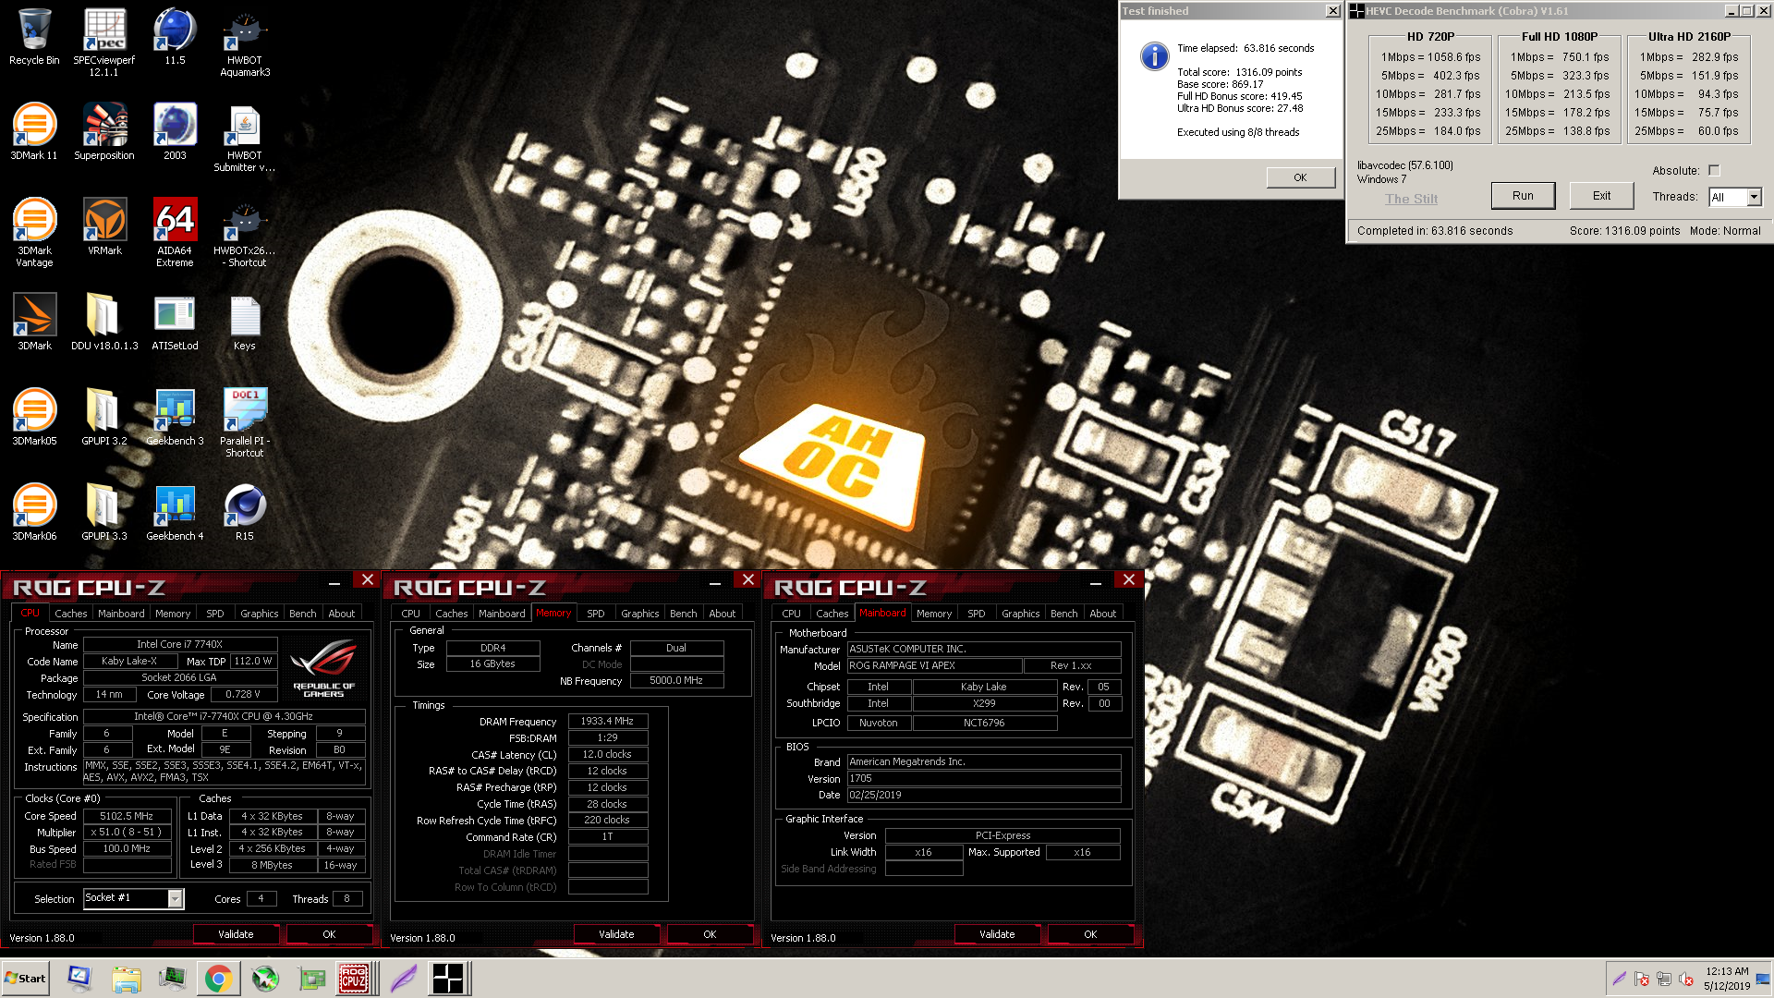This screenshot has width=1774, height=998.
Task: Select Cinebench R15 desktop icon
Action: coord(245,512)
